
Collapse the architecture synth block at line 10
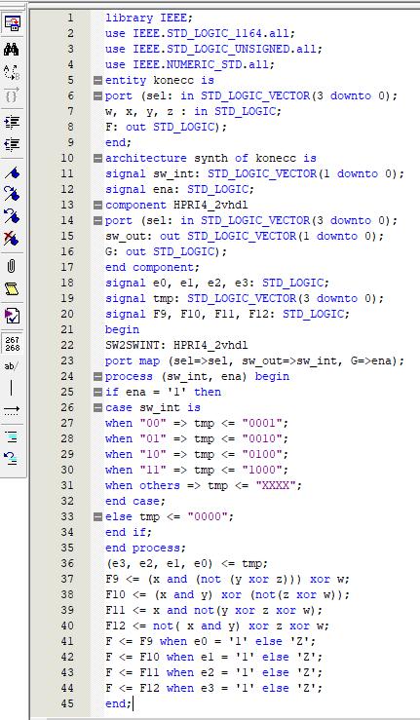(97, 159)
